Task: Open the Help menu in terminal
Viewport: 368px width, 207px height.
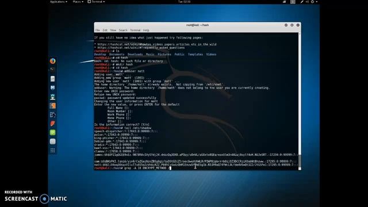Action: [146, 30]
